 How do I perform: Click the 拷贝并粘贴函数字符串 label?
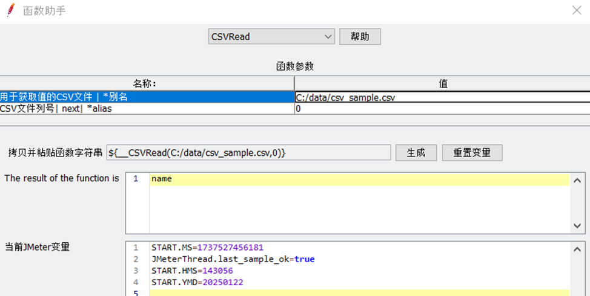click(x=55, y=153)
